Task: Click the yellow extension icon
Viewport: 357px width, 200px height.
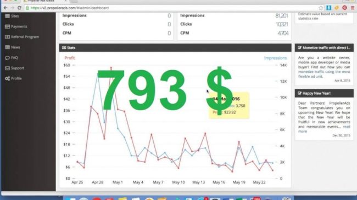Action: click(x=337, y=8)
